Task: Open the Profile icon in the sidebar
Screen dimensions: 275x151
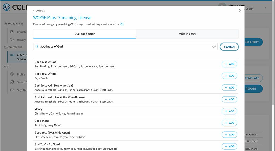Action: (x=12, y=74)
